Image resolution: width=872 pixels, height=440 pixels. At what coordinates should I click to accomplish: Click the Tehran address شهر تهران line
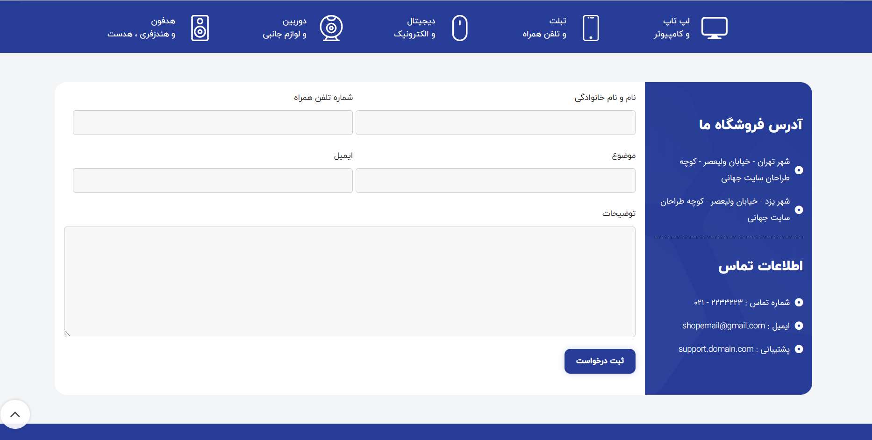(734, 170)
